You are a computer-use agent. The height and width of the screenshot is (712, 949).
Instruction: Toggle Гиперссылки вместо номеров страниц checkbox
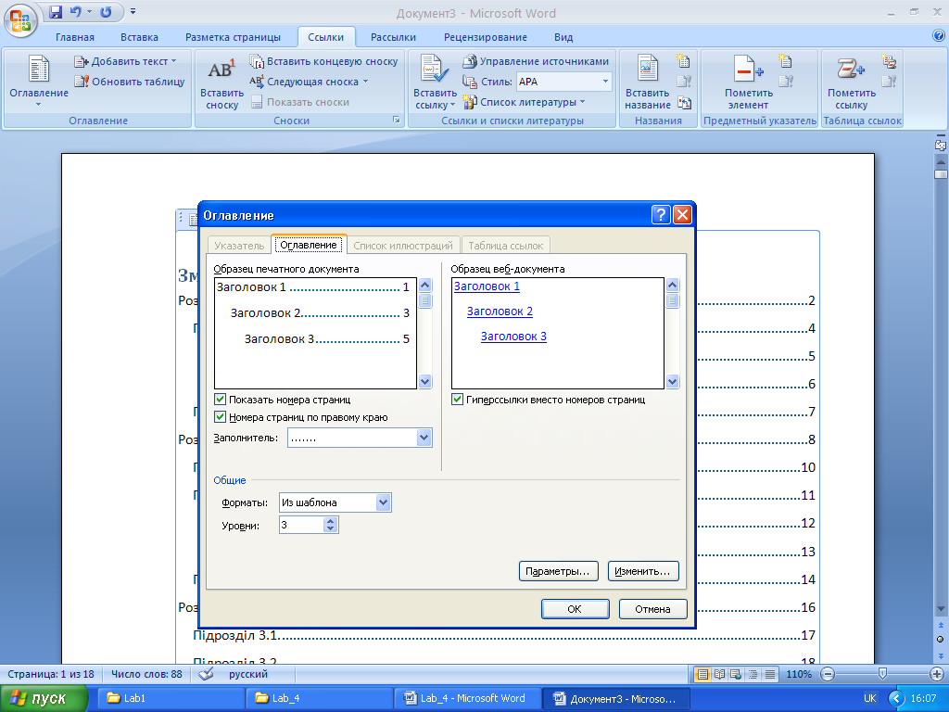pyautogui.click(x=458, y=400)
